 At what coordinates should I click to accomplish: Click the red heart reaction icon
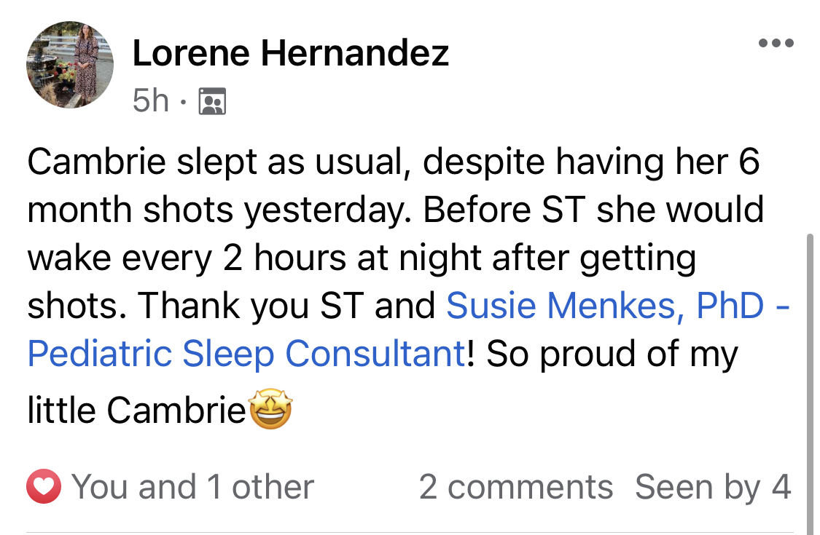[45, 487]
